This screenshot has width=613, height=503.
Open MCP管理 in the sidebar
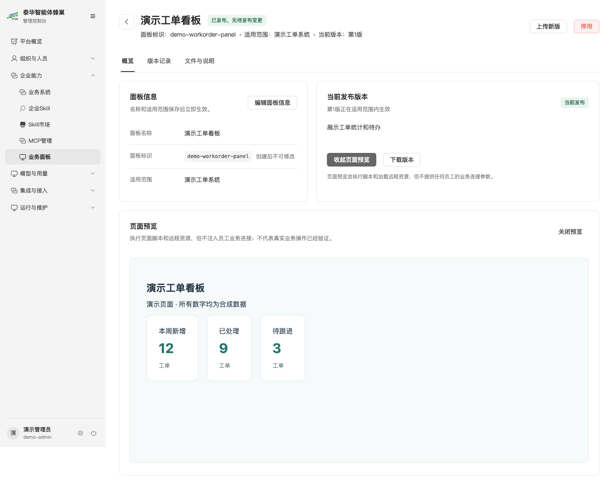[x=53, y=141]
